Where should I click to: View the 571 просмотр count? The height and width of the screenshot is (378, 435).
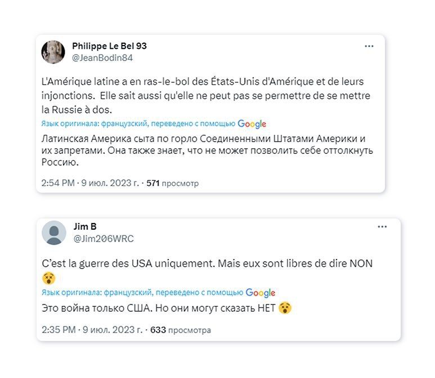click(172, 183)
